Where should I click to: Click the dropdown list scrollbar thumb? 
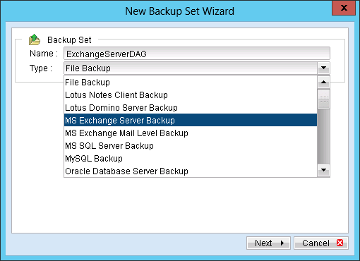pyautogui.click(x=323, y=99)
